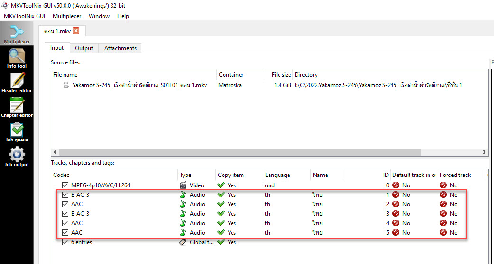This screenshot has width=494, height=264.
Task: Click the '1.4 GiB' file size cell
Action: [x=283, y=85]
